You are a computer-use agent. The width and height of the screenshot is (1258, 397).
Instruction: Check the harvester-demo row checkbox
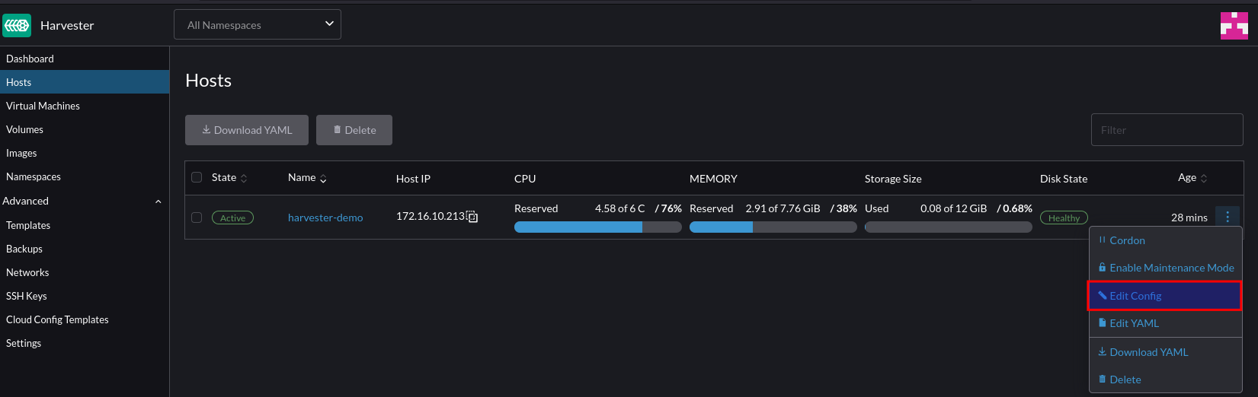point(197,218)
